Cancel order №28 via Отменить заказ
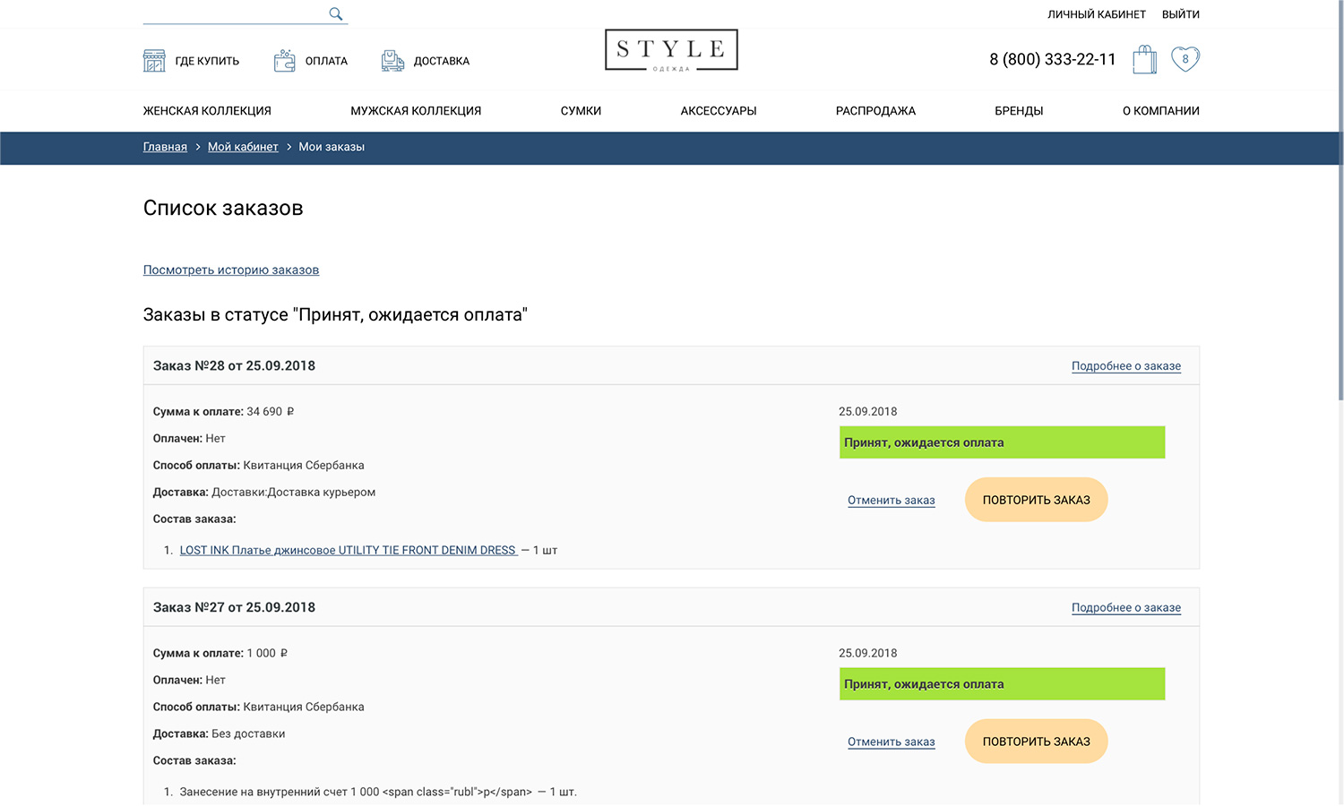The width and height of the screenshot is (1344, 806). (891, 501)
